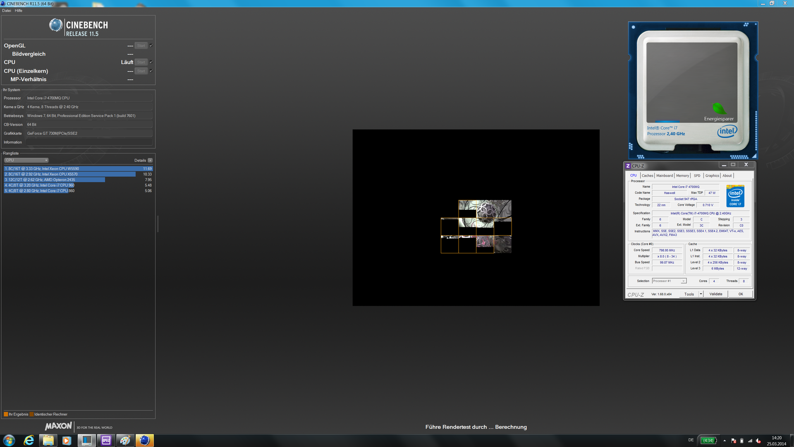Viewport: 794px width, 447px height.
Task: Toggle the CPU (Einzelkern) checkbox
Action: [151, 71]
